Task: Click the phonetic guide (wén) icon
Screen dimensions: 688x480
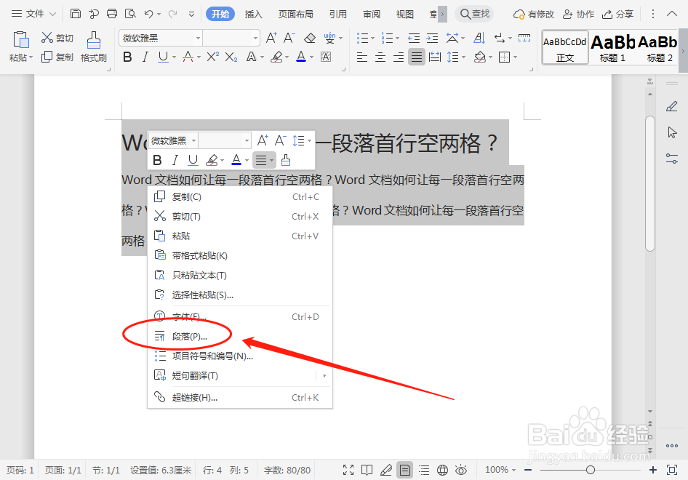Action: 329,38
